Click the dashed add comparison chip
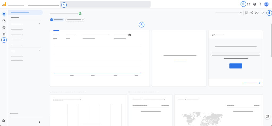 coord(75,20)
